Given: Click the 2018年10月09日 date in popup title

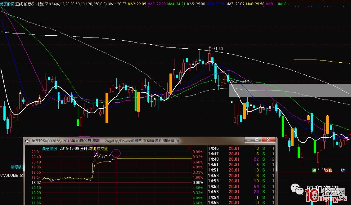Looking at the screenshot, I should [77, 141].
